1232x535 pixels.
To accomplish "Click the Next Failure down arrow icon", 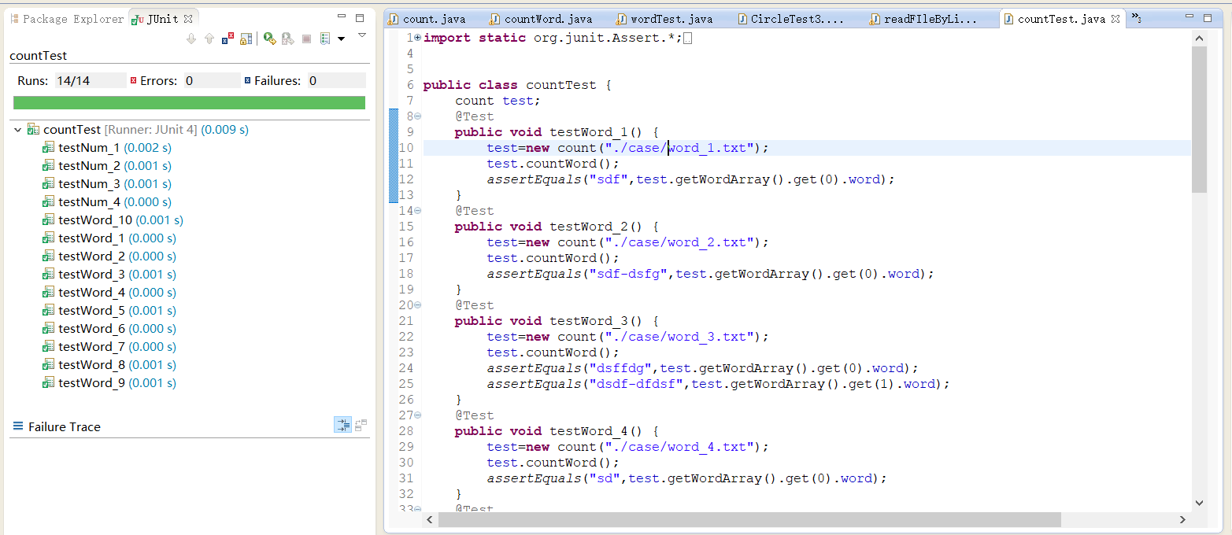I will coord(191,39).
